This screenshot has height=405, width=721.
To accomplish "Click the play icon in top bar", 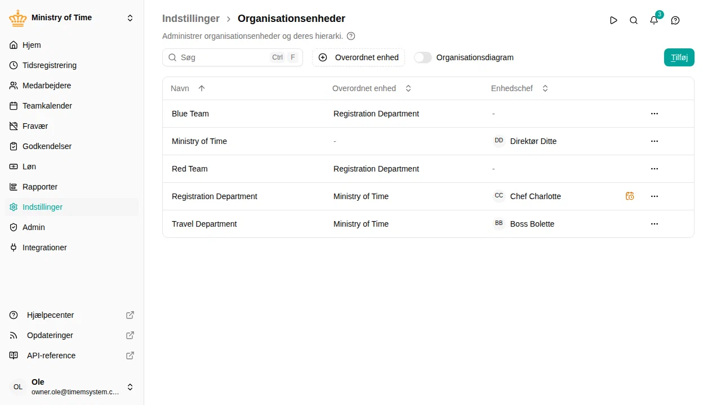I will pos(613,20).
